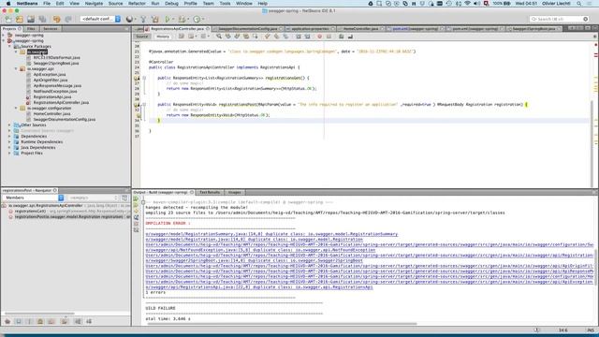Toggle Sort by Source Navigator filter
The height and width of the screenshot is (337, 599).
coord(89,322)
